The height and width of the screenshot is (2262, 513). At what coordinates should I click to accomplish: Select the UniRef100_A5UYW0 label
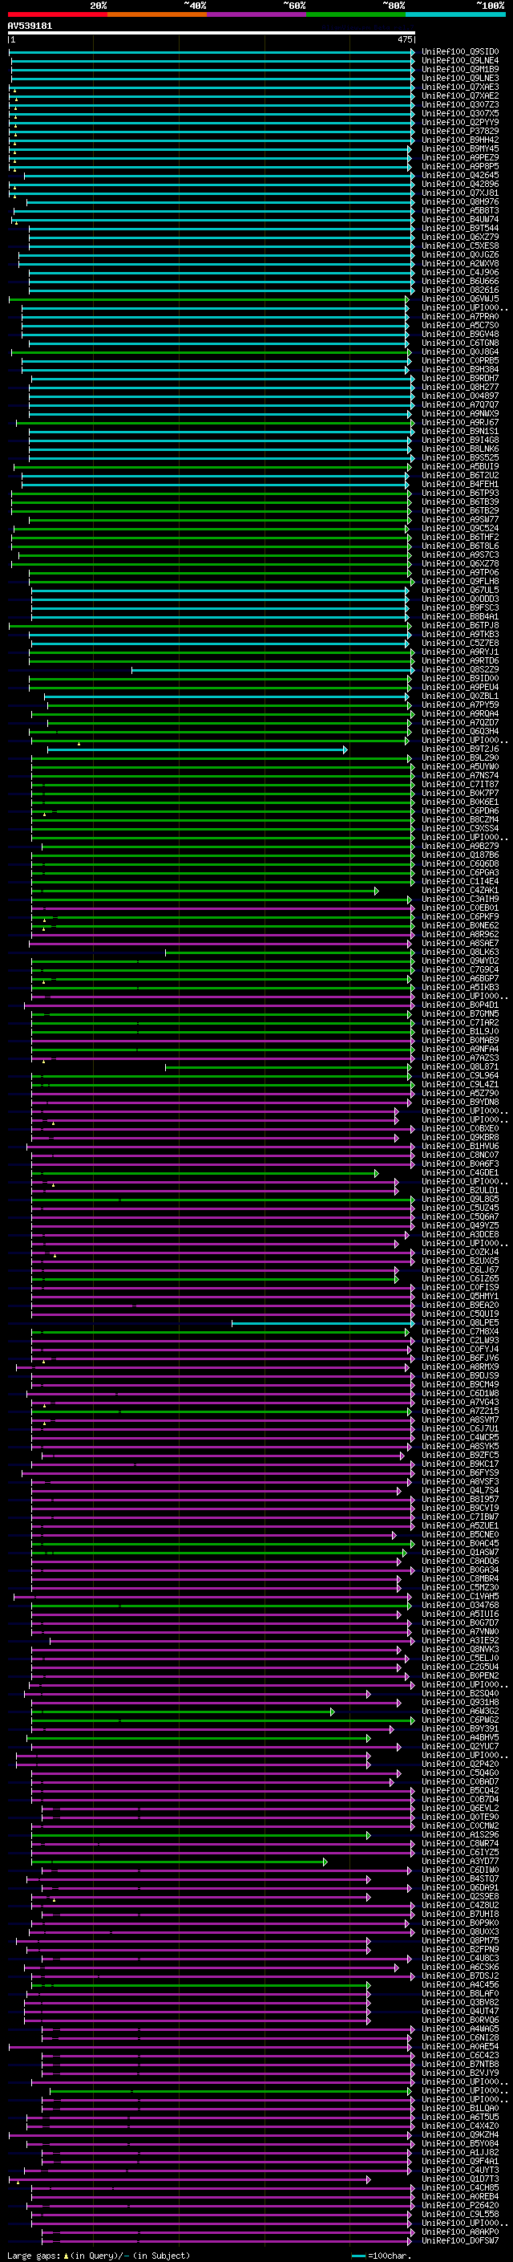[x=460, y=766]
